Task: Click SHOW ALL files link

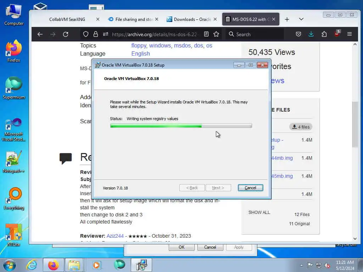Action: (x=259, y=212)
